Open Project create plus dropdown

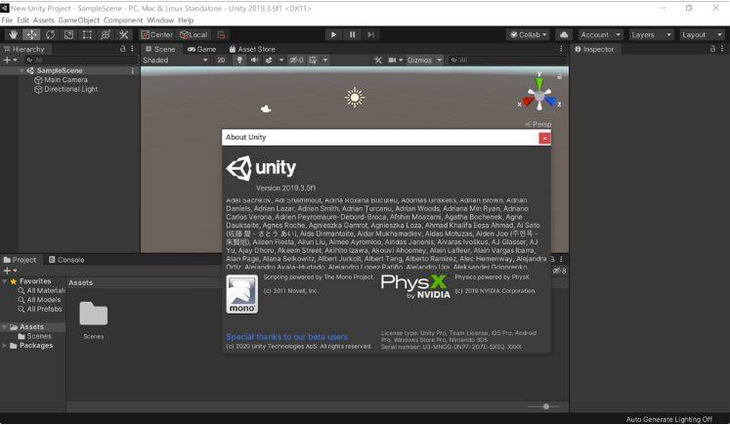point(10,271)
